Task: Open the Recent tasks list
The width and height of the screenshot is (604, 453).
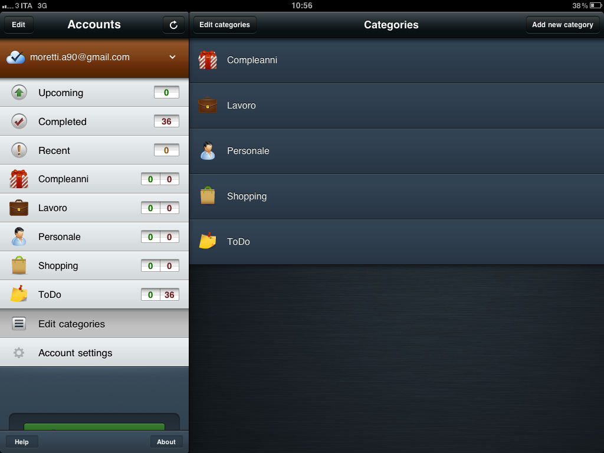Action: [94, 150]
